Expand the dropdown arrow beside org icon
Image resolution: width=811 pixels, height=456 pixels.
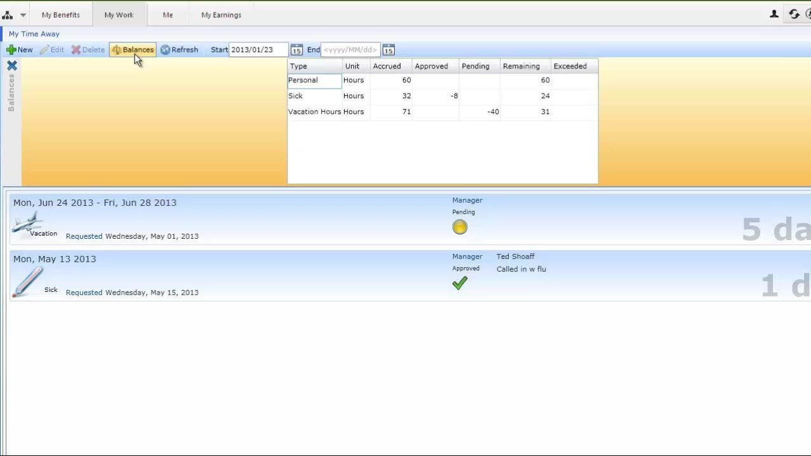pyautogui.click(x=23, y=15)
